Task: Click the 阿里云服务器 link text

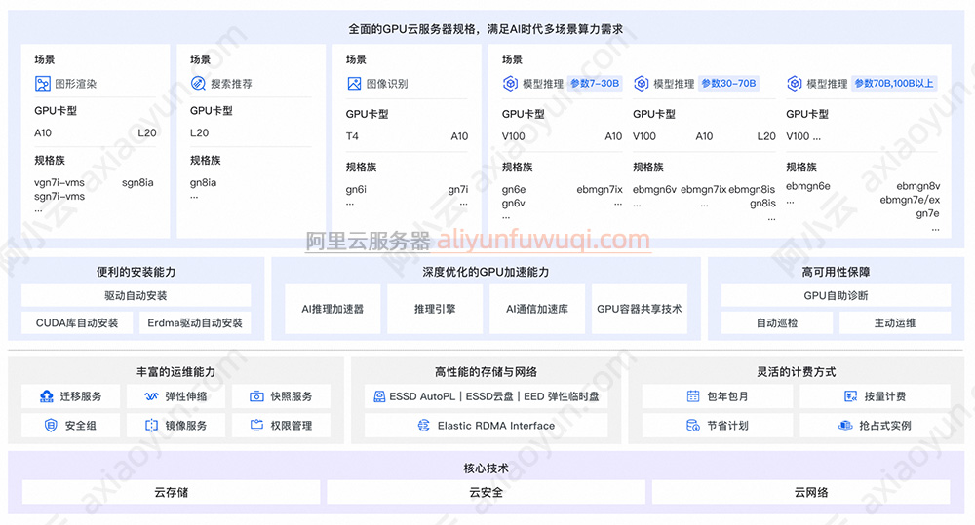Action: point(368,241)
